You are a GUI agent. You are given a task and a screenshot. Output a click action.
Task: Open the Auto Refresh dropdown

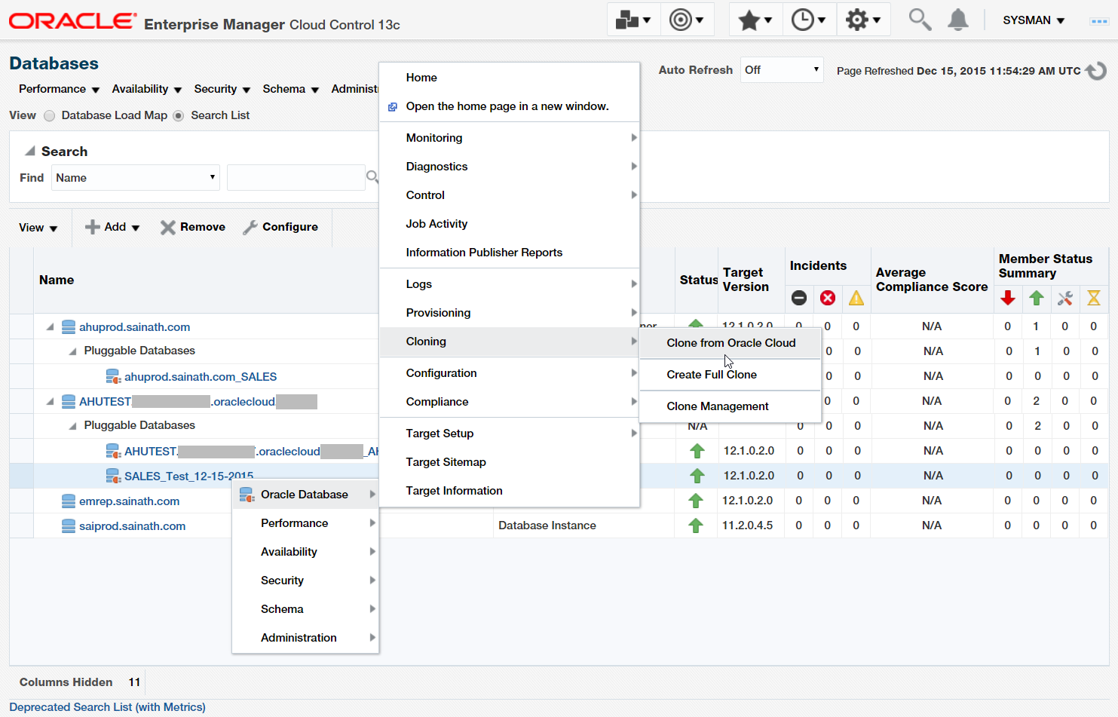tap(782, 70)
